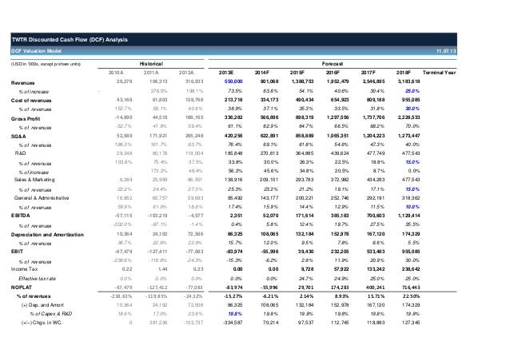Screen dimensions: 510x361
Task: Click the 2013E cost of revenues '213,718'
Action: (x=233, y=100)
